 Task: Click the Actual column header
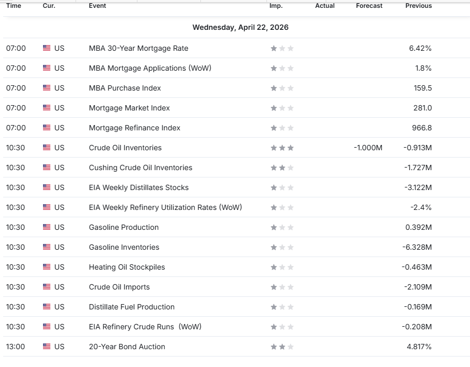coord(325,6)
